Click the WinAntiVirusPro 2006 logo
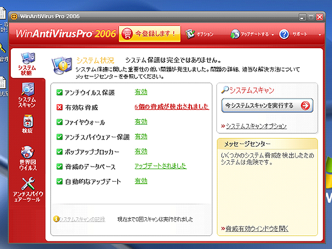 click(x=66, y=34)
